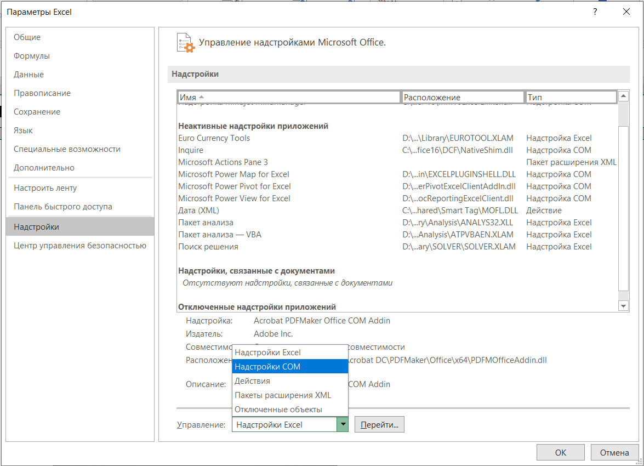Confirm with the OK button

point(560,452)
